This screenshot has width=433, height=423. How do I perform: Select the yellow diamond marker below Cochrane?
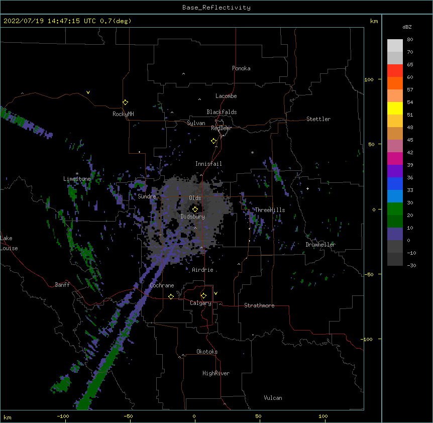pyautogui.click(x=171, y=296)
